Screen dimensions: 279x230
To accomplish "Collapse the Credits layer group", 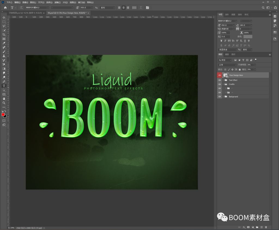I will [223, 84].
